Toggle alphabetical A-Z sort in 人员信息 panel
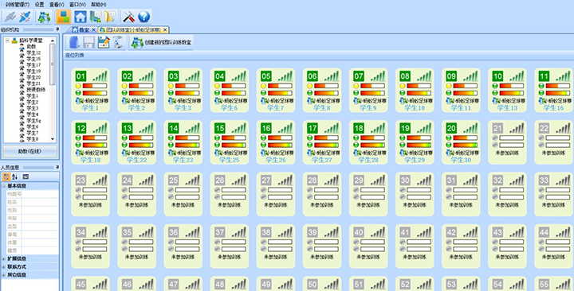Image resolution: width=574 pixels, height=291 pixels. (15, 177)
